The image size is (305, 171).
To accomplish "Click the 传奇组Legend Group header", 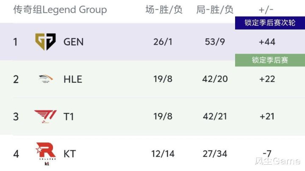I will click(x=60, y=9).
